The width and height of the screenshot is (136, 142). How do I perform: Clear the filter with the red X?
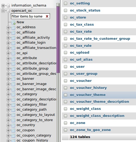coord(47,16)
